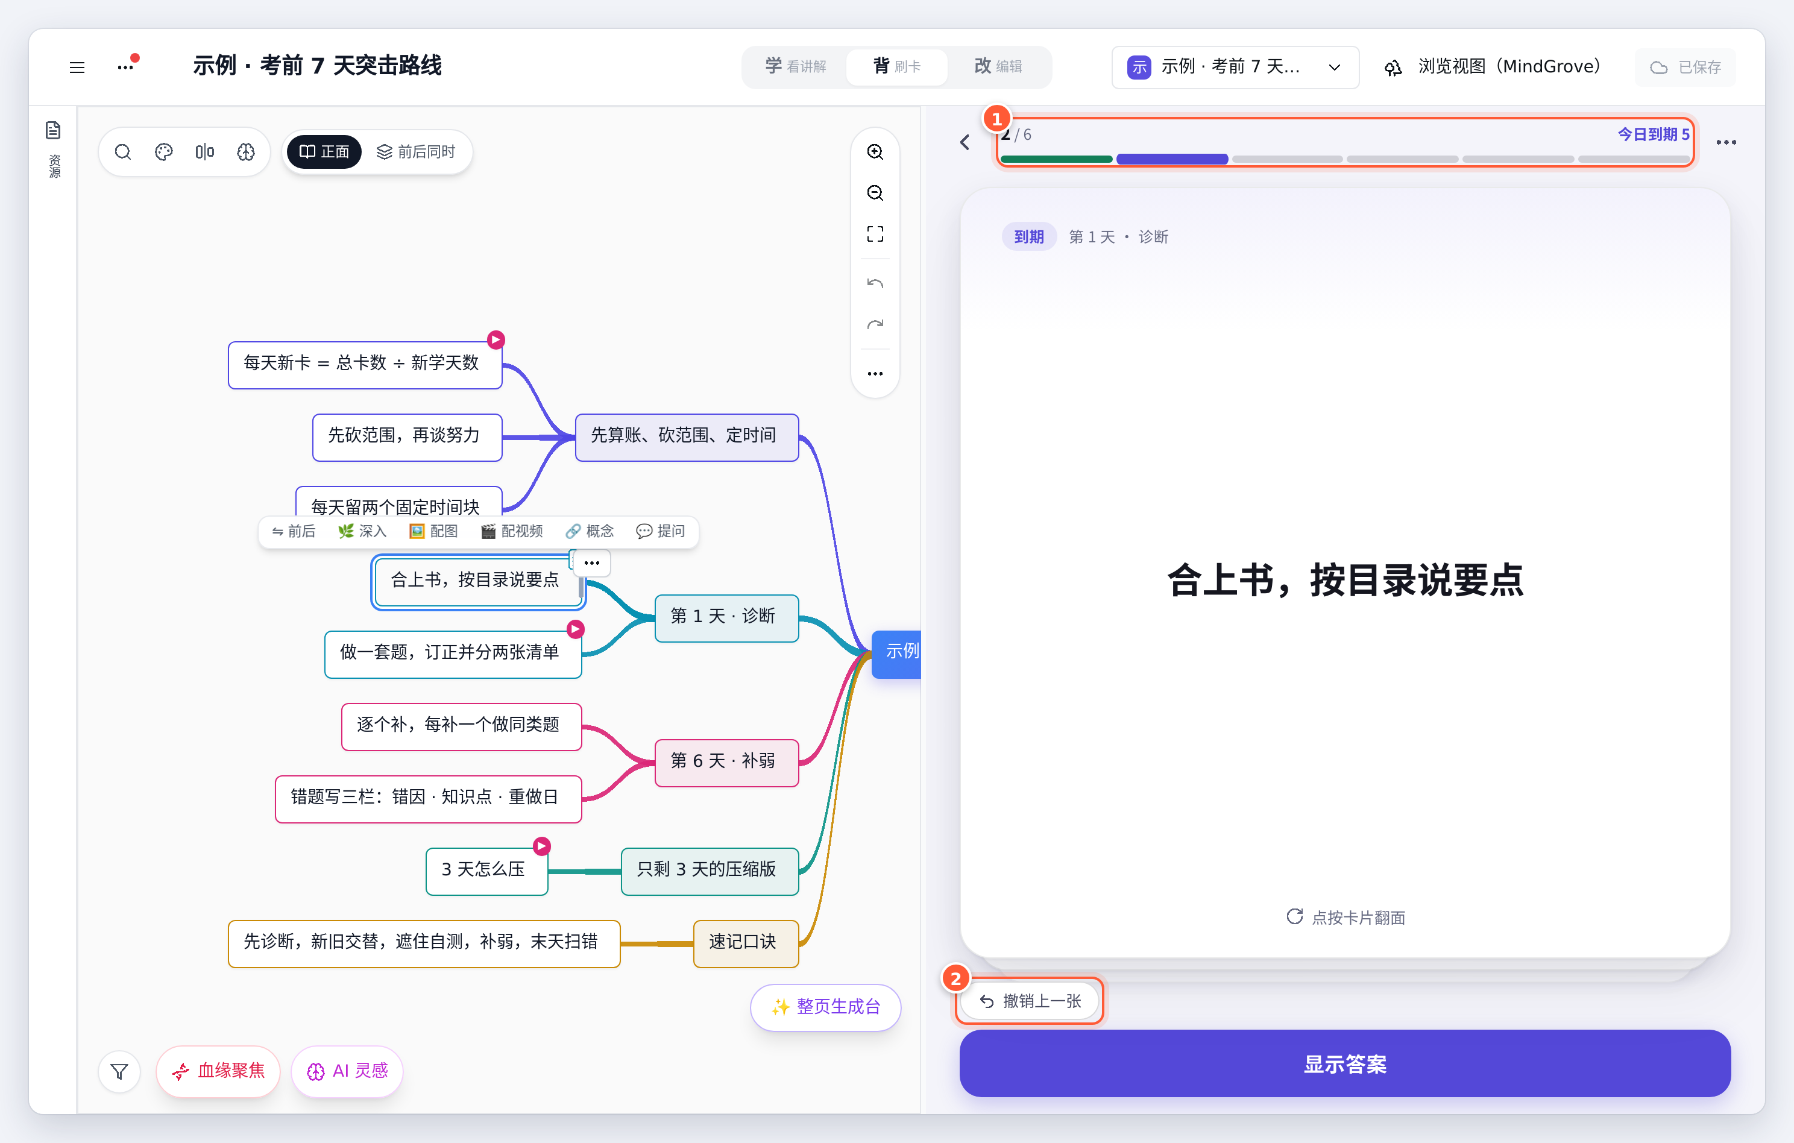Image resolution: width=1794 pixels, height=1143 pixels.
Task: Choose 前后 in node action bar
Action: (294, 531)
